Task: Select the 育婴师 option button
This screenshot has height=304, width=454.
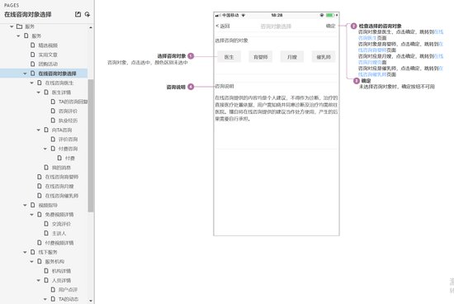Action: pos(261,57)
